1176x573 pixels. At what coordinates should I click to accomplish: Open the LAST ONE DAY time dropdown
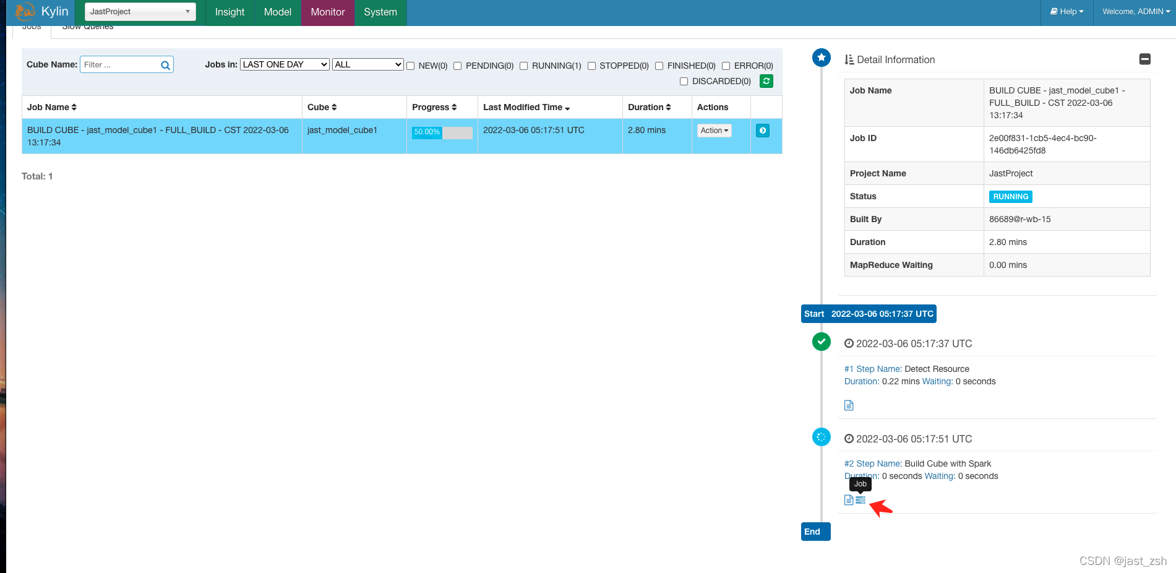tap(285, 64)
